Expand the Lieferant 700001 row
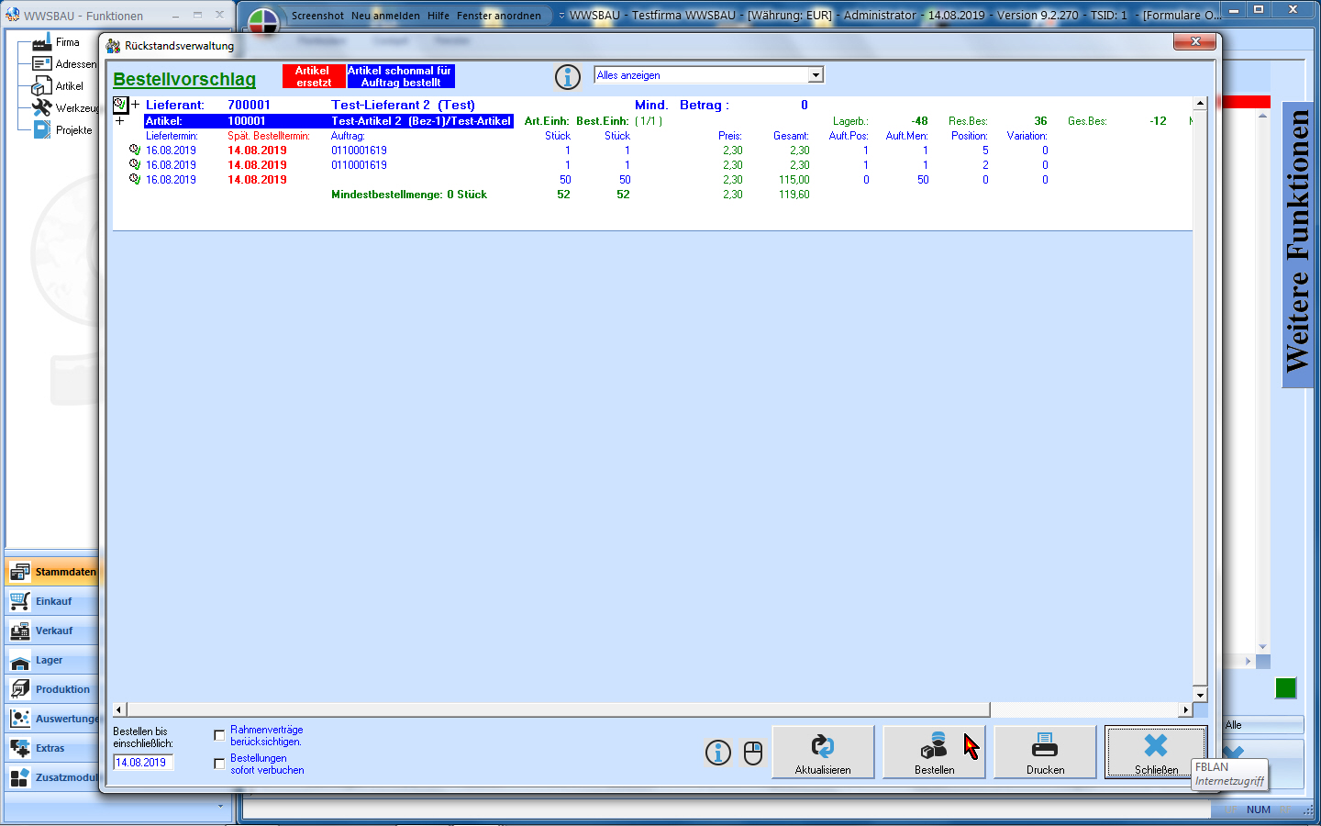This screenshot has width=1321, height=826. pyautogui.click(x=136, y=105)
